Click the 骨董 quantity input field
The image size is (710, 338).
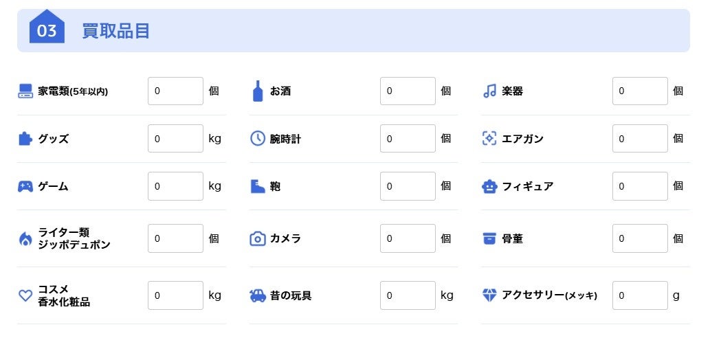coord(640,238)
